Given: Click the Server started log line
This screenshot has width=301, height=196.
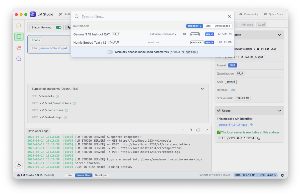Looking at the screenshot, I should [x=88, y=163].
